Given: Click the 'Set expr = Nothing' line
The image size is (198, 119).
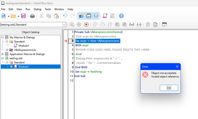Looking at the screenshot, I should click(x=88, y=72).
